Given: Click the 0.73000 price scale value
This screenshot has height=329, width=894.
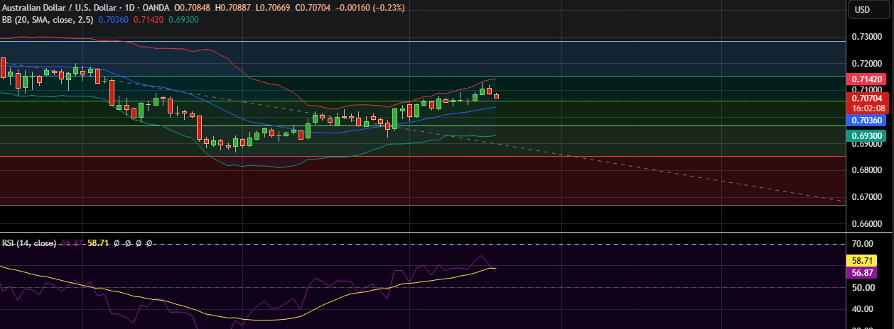Looking at the screenshot, I should point(866,37).
